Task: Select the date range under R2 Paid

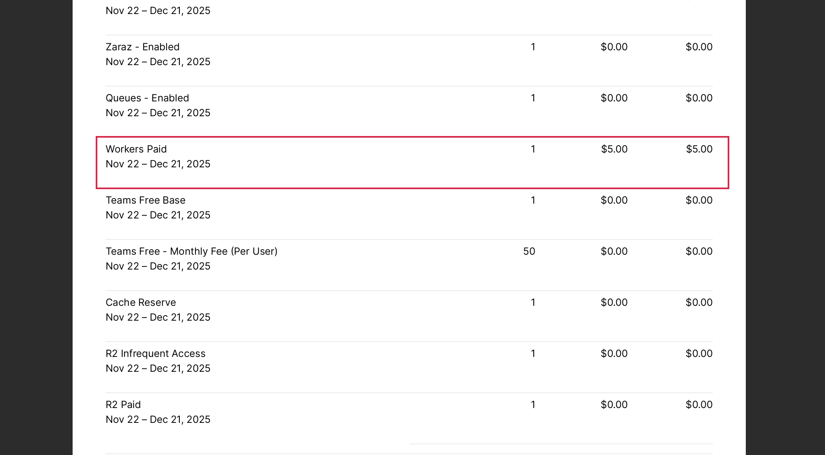Action: point(158,420)
